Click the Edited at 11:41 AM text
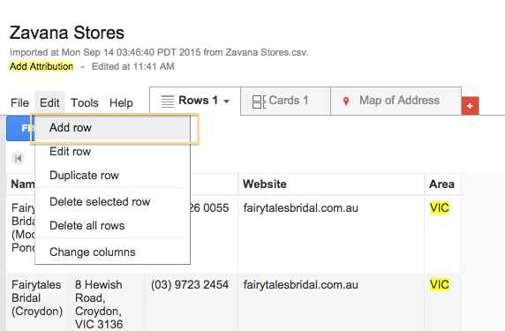Screen dimensions: 505x331 pyautogui.click(x=133, y=66)
